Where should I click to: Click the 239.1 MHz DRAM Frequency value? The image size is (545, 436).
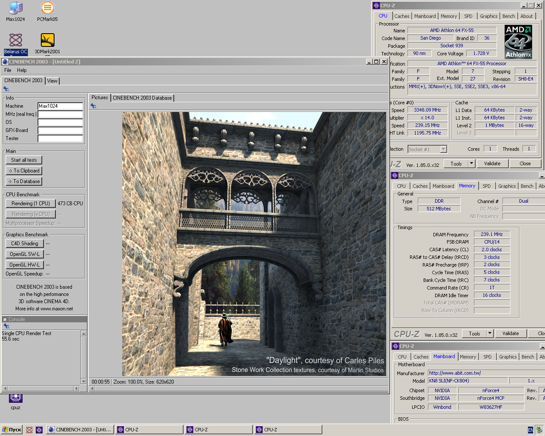(x=492, y=234)
